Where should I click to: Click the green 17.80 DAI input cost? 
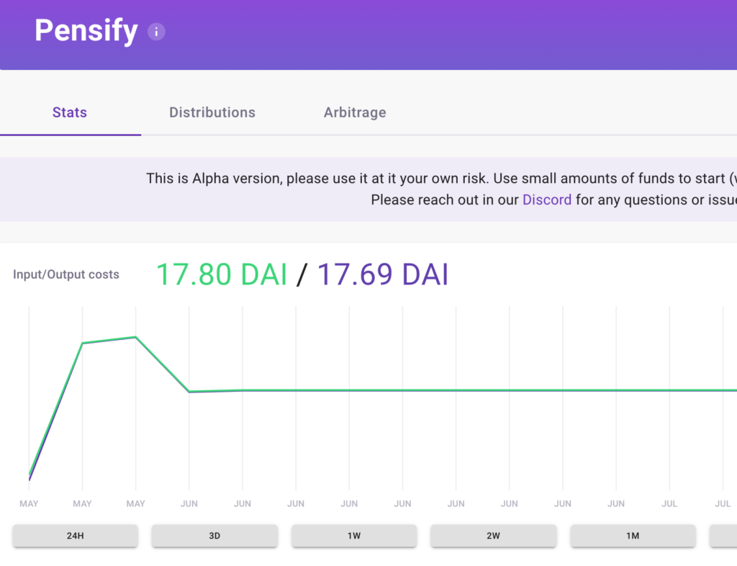click(x=222, y=274)
